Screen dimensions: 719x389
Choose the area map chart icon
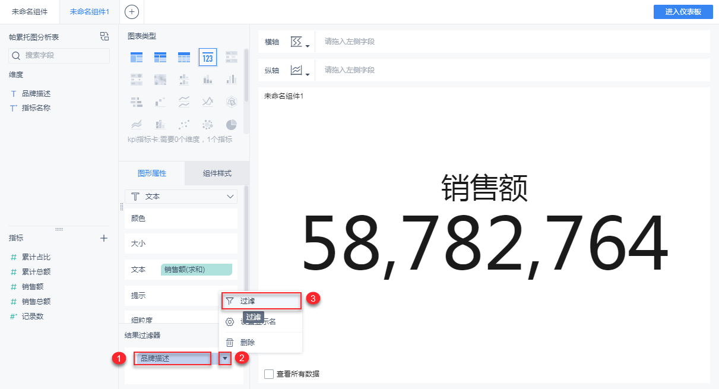click(160, 80)
